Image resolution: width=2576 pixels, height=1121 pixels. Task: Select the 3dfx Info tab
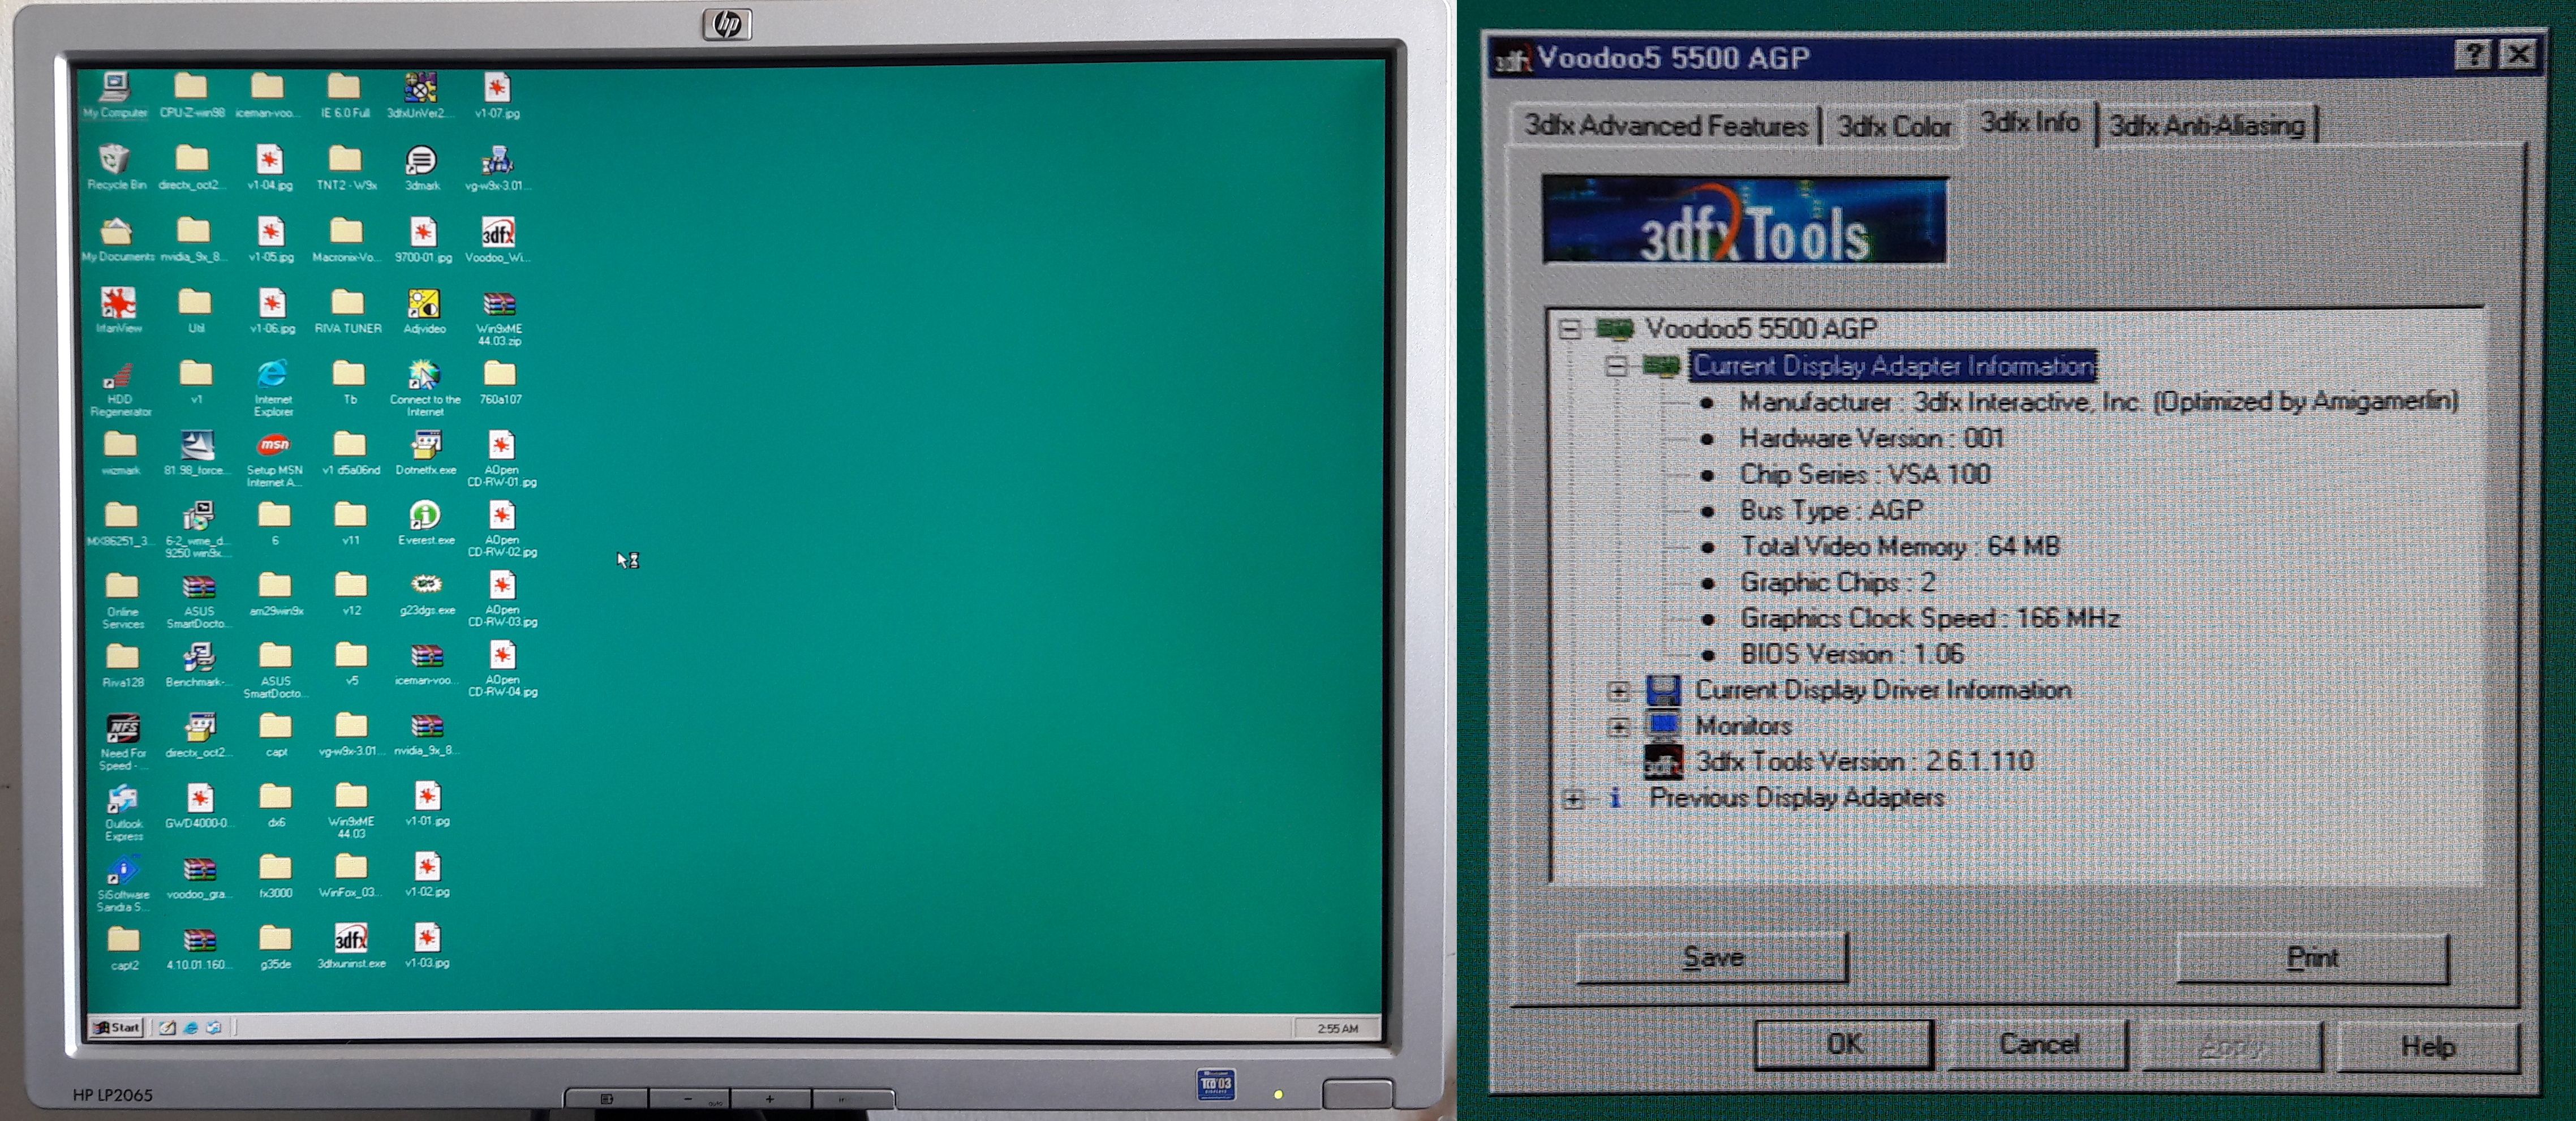click(2030, 122)
